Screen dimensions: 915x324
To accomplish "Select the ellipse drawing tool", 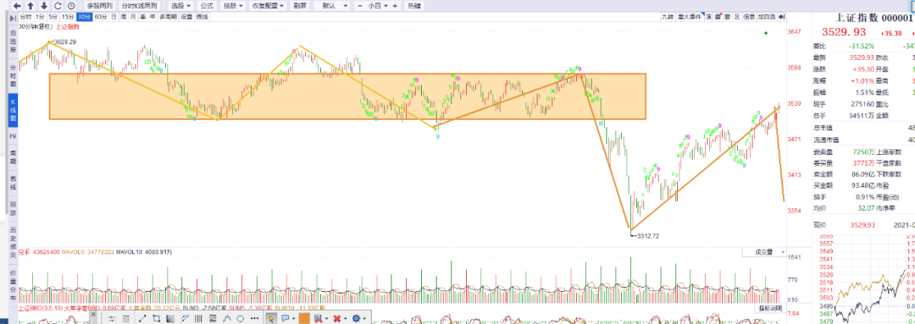I will tap(240, 318).
